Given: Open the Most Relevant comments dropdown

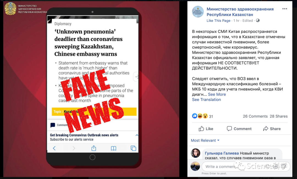Looking at the screenshot, I should [x=205, y=141].
